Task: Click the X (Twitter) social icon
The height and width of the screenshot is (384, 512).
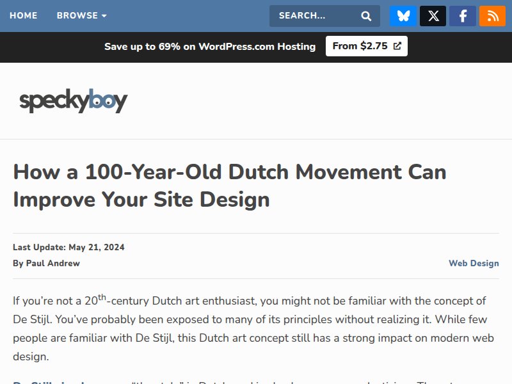Action: point(433,16)
